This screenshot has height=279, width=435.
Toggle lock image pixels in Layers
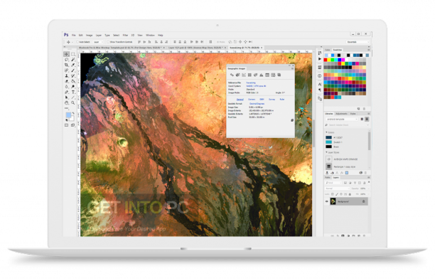(x=337, y=194)
